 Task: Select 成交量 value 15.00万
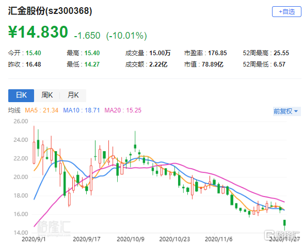(x=160, y=53)
